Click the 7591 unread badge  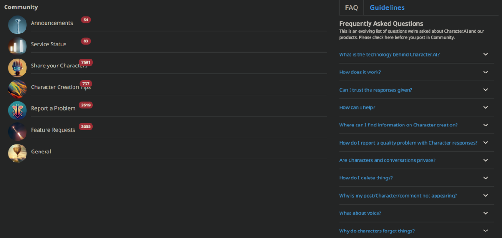86,62
